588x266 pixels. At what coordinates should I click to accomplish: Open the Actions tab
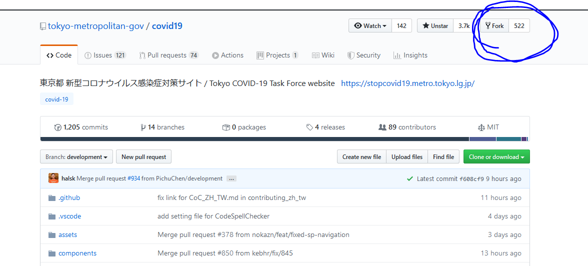pyautogui.click(x=227, y=55)
